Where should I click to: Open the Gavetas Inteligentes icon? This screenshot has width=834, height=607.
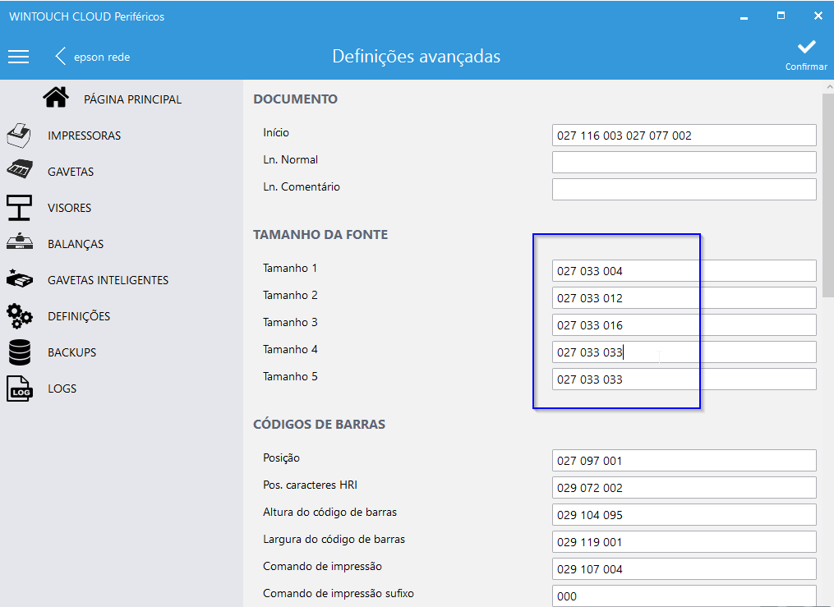point(20,280)
